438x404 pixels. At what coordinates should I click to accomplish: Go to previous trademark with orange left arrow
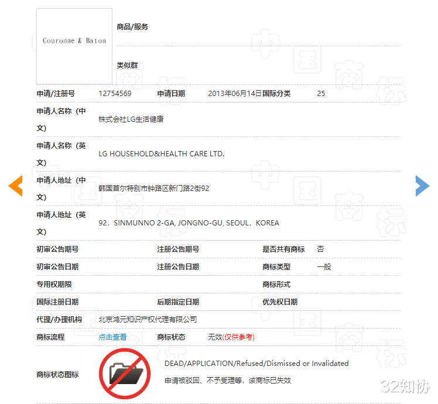pos(15,186)
